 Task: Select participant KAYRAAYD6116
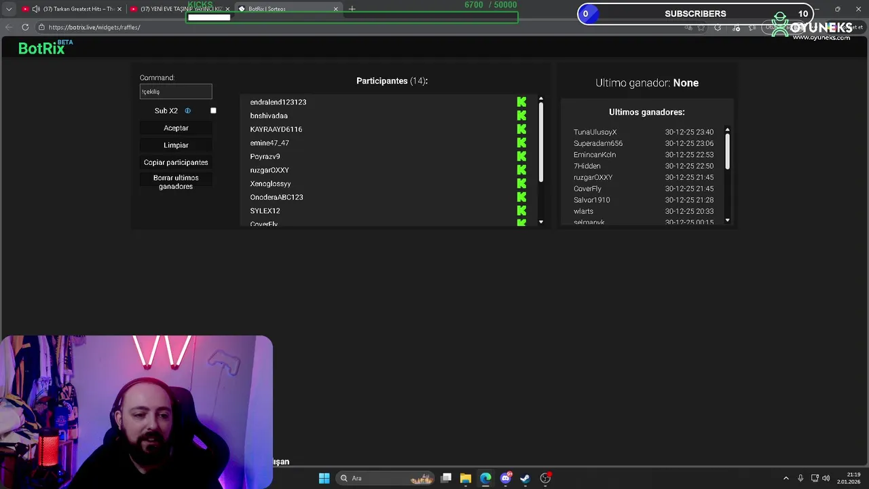(x=276, y=129)
